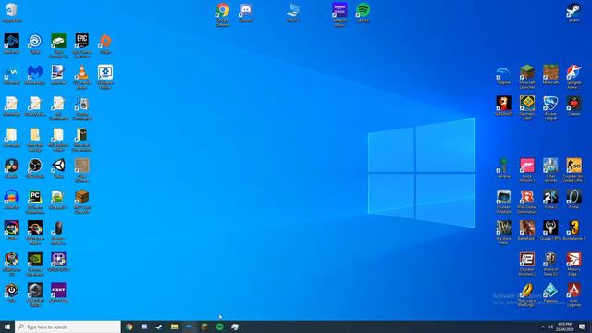The height and width of the screenshot is (333, 592).
Task: Open the SUPERHOT desktop shortcut
Action: 503,105
